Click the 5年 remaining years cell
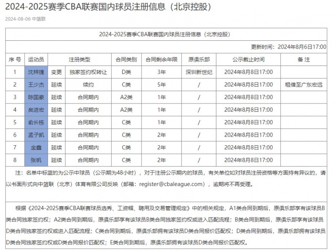This screenshot has width=336, height=252. coord(162,85)
